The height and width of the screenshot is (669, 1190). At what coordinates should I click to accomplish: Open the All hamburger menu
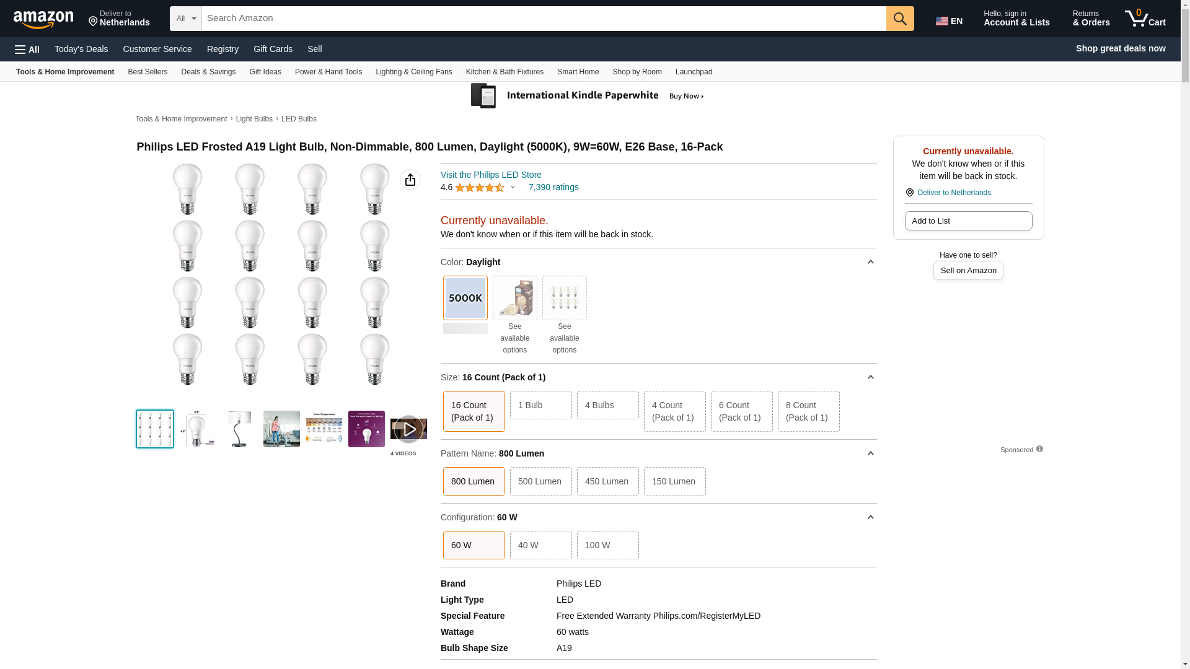click(x=27, y=50)
